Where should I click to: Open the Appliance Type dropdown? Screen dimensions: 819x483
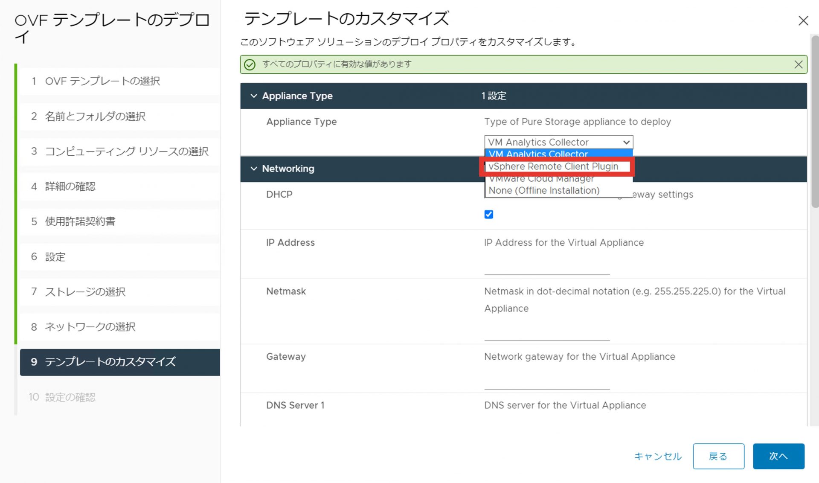tap(558, 142)
